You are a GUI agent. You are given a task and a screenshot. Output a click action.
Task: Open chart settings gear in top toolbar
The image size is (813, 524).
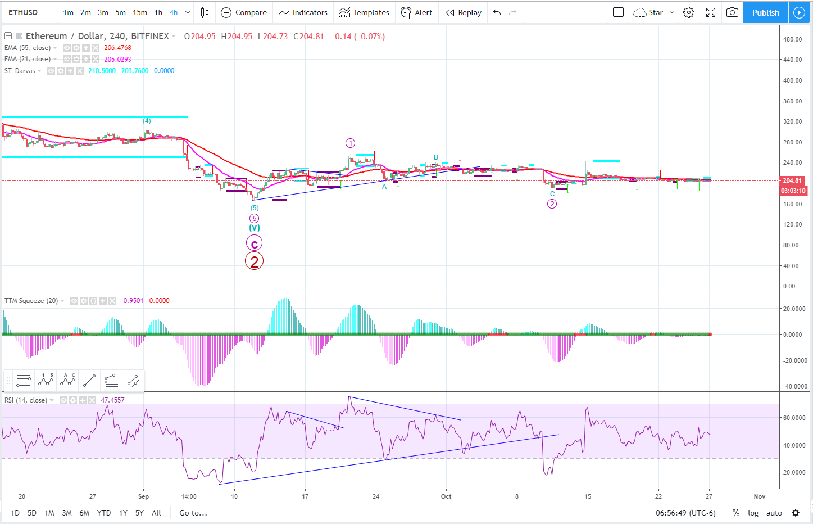(x=689, y=12)
